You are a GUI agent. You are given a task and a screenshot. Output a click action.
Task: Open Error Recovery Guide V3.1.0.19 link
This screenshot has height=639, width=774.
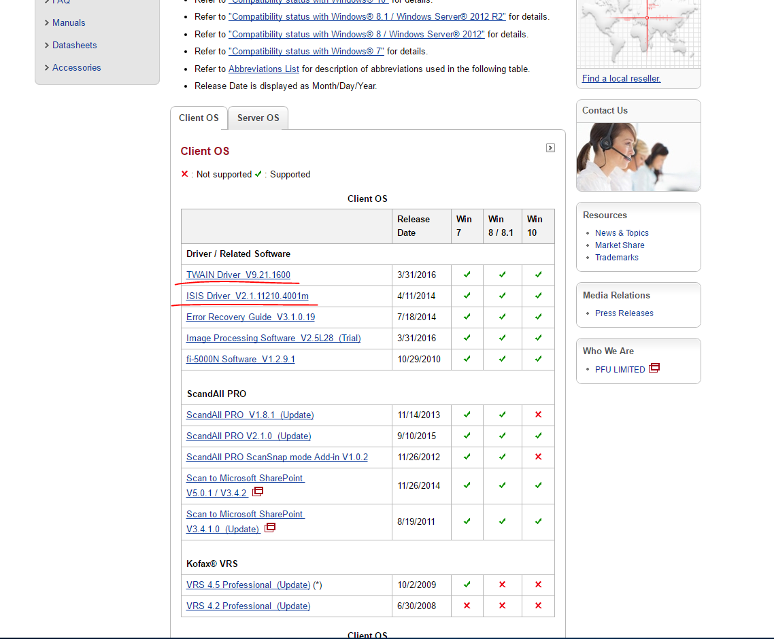click(x=250, y=317)
